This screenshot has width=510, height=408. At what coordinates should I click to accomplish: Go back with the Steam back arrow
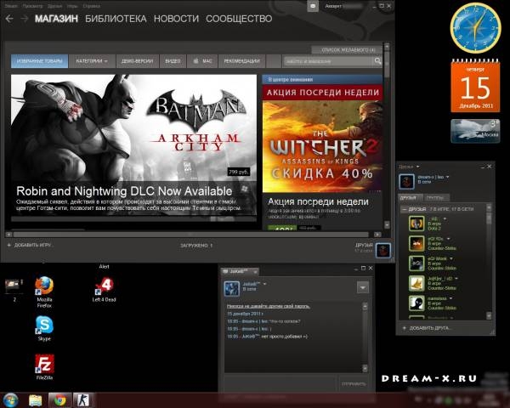tap(9, 19)
